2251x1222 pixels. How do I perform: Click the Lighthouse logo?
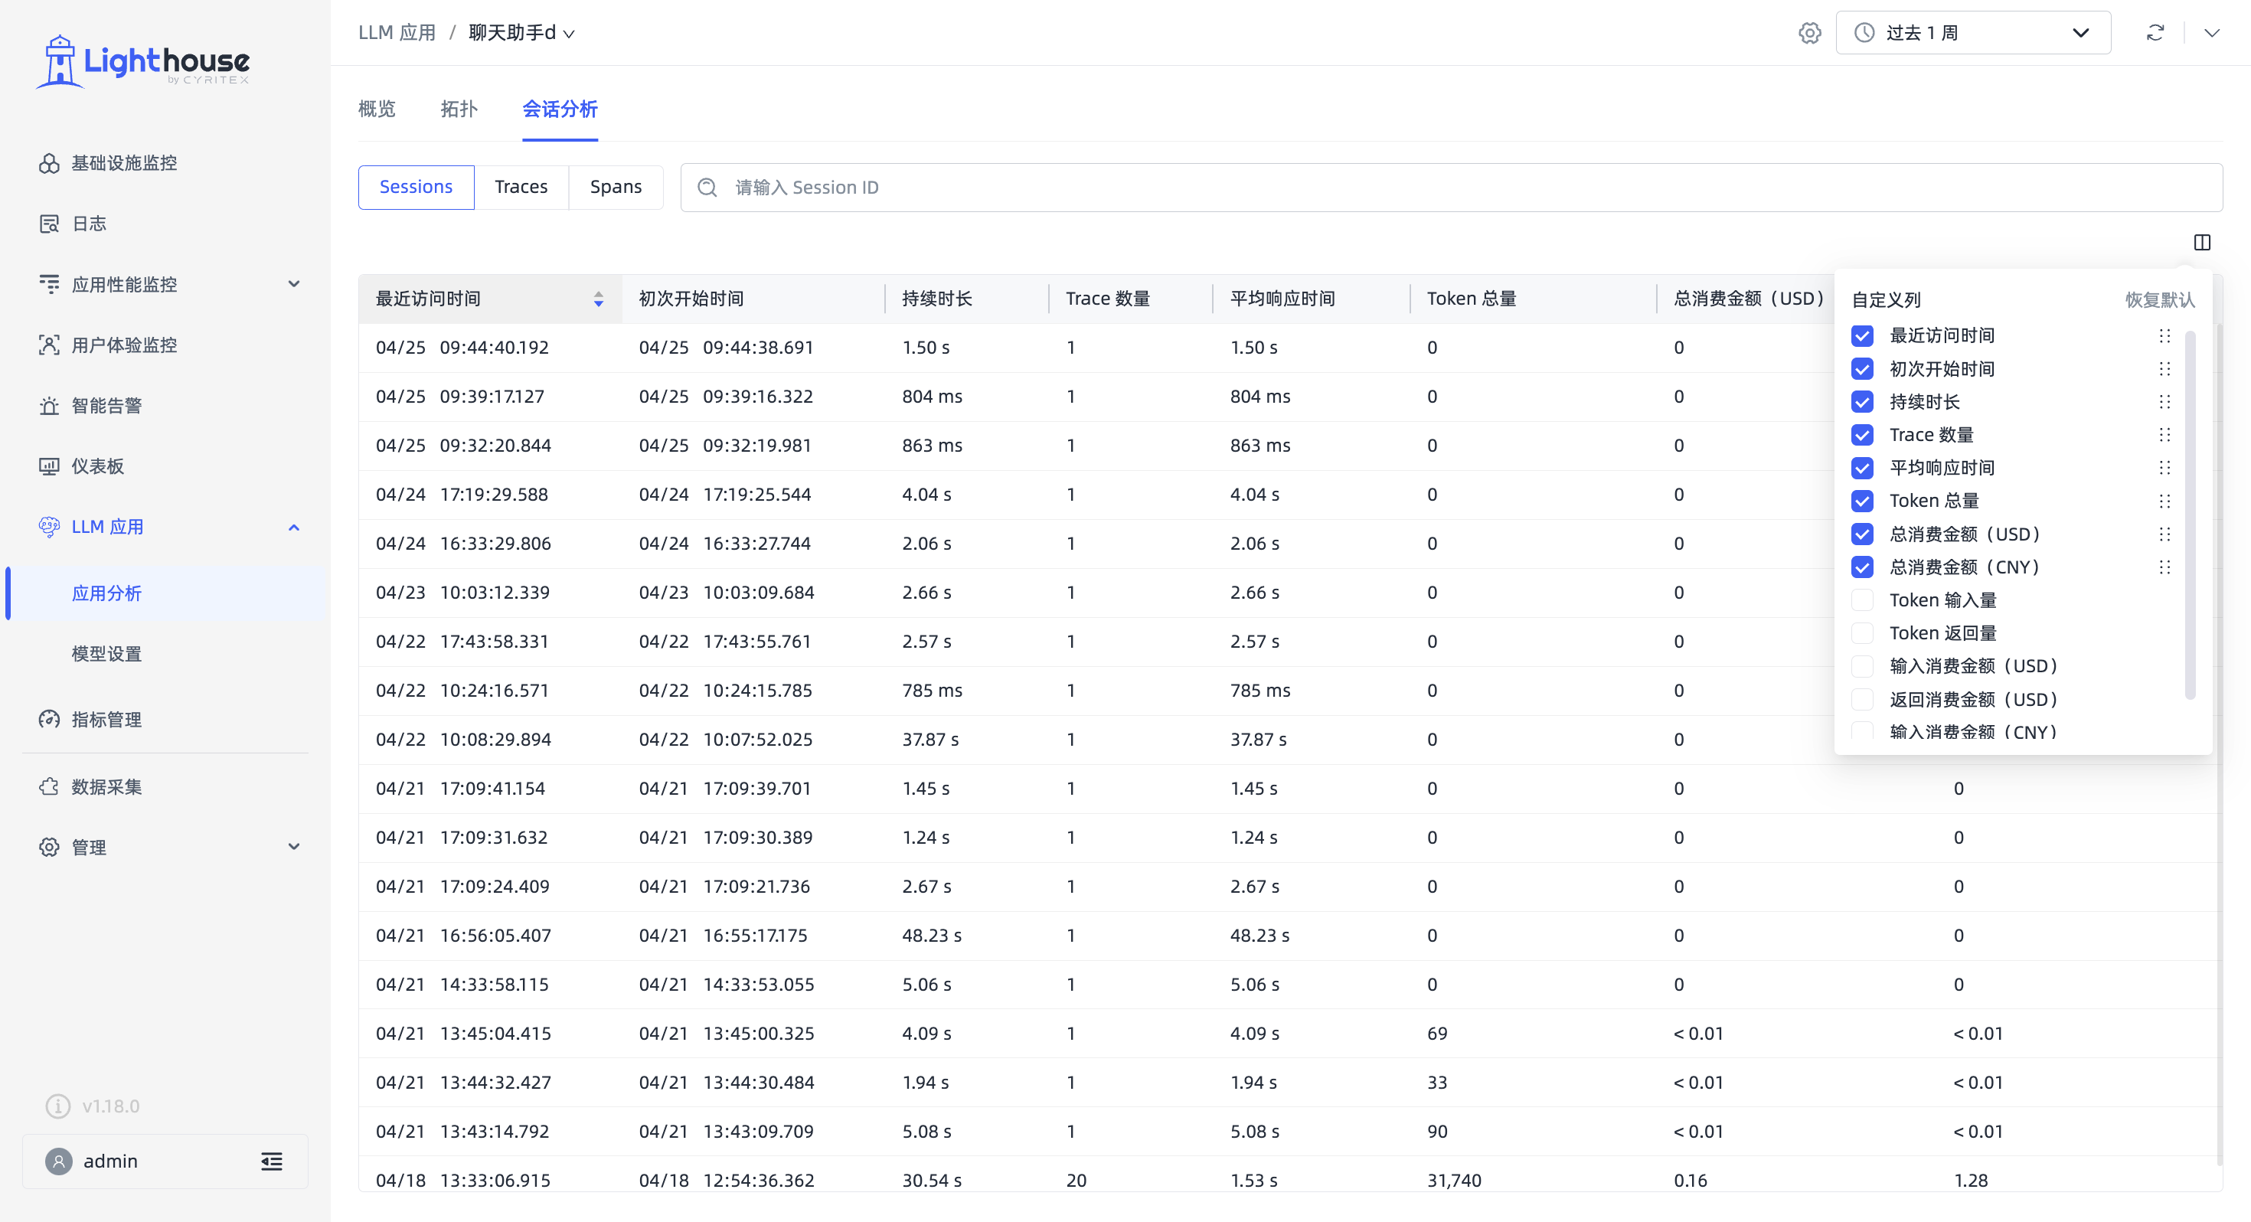point(142,60)
